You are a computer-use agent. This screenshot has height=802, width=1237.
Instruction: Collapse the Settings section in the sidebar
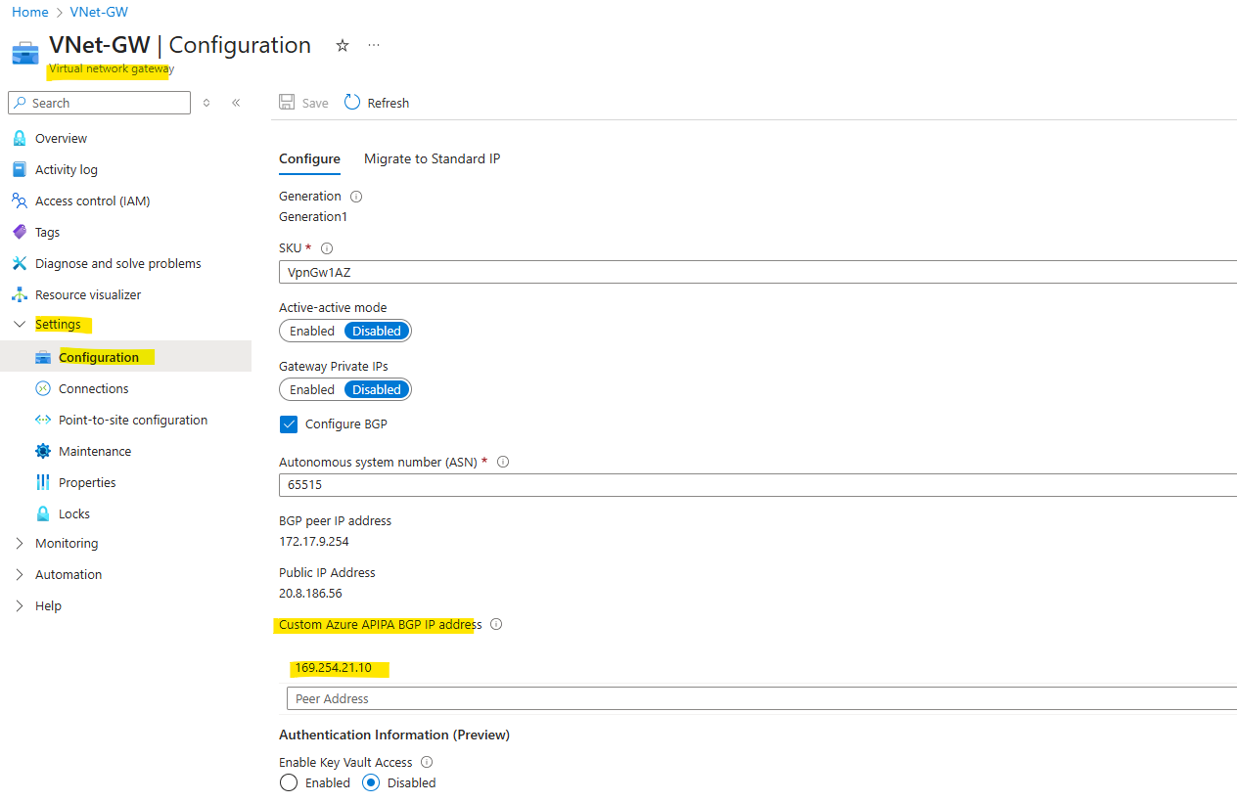[20, 325]
